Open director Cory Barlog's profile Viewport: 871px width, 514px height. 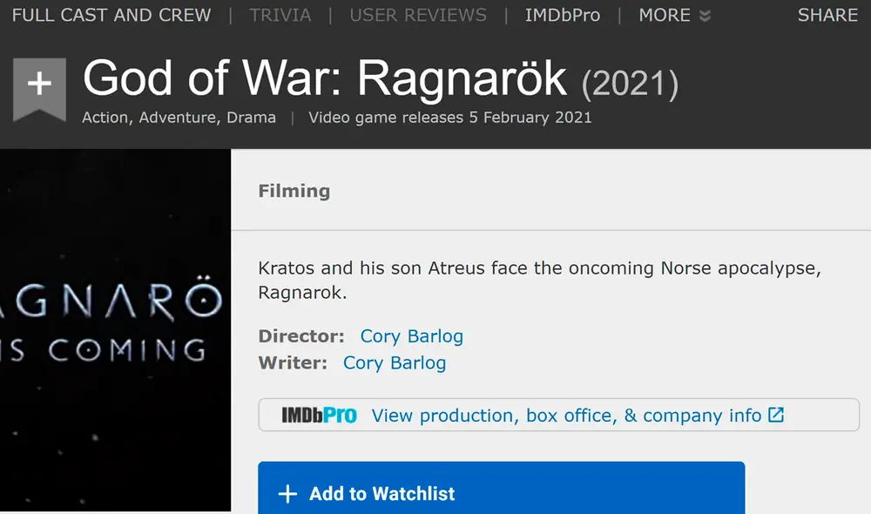(410, 336)
